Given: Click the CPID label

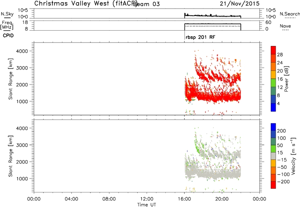Looking at the screenshot, I should tap(8, 35).
